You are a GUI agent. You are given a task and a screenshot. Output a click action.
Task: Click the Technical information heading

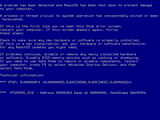(22, 75)
